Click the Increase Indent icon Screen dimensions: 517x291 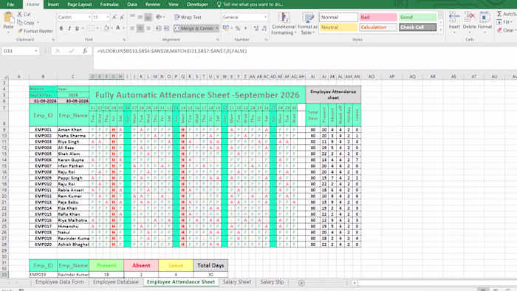166,28
